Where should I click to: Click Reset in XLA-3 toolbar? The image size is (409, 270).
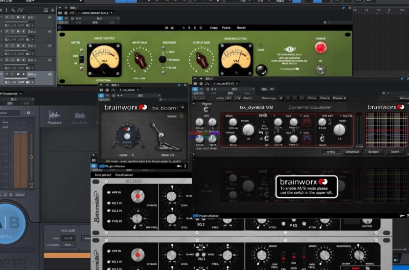pos(241,28)
